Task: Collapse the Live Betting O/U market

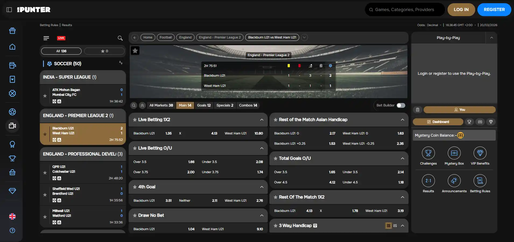Action: point(262,148)
